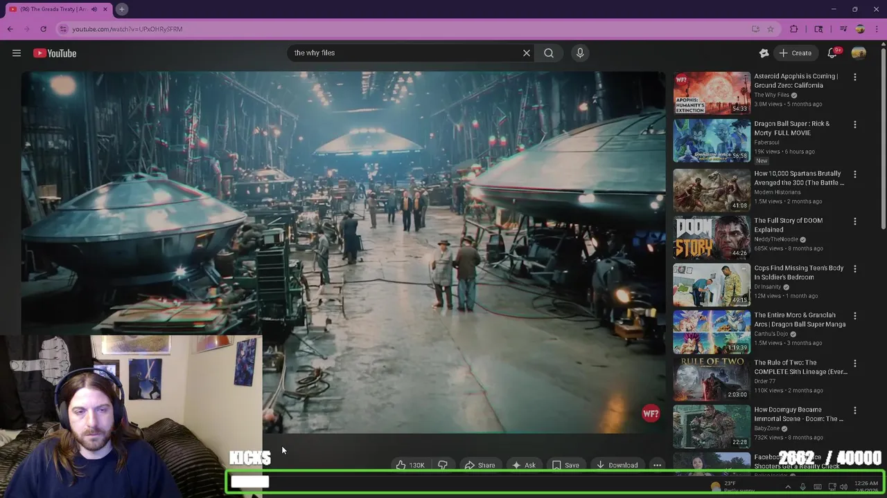Open the YouTube account avatar menu
Screen dimensions: 887x498
[x=859, y=53]
